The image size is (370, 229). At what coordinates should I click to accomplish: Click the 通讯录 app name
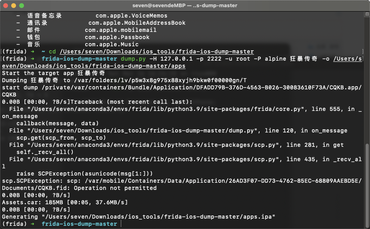37,23
